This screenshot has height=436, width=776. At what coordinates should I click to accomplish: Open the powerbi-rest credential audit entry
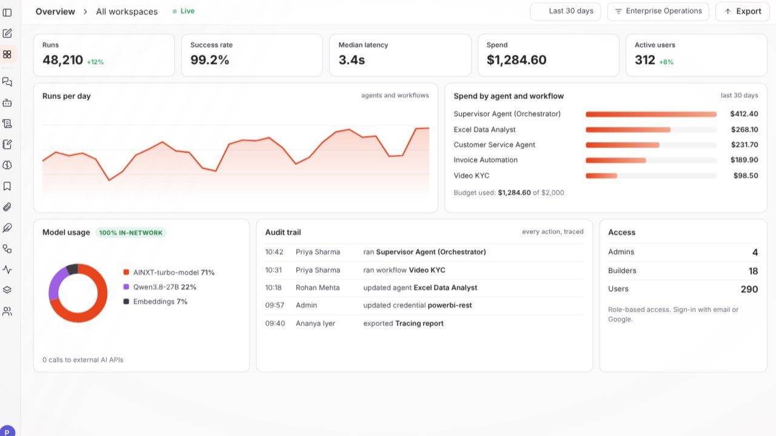click(424, 305)
